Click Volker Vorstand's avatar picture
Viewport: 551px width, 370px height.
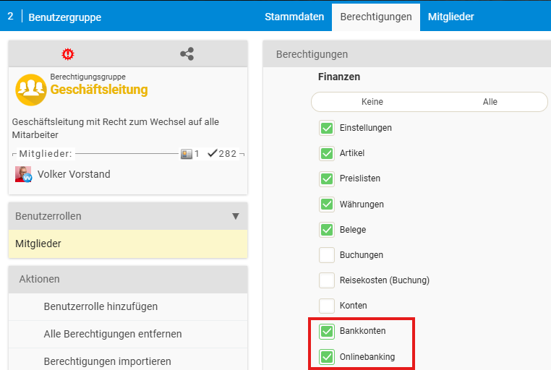pyautogui.click(x=23, y=174)
